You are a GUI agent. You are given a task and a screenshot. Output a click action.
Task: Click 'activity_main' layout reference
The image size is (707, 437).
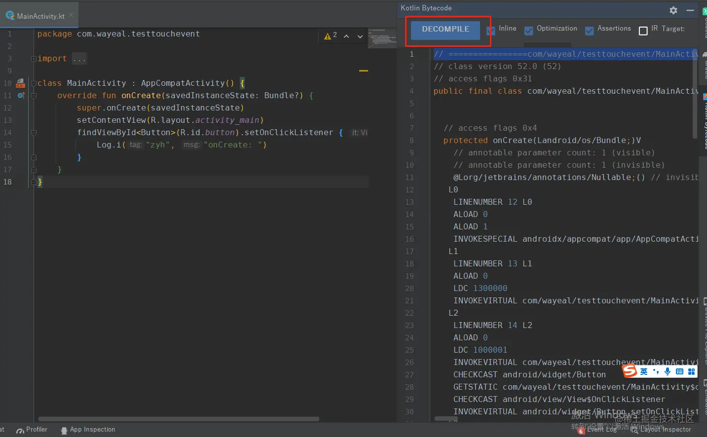pyautogui.click(x=227, y=120)
